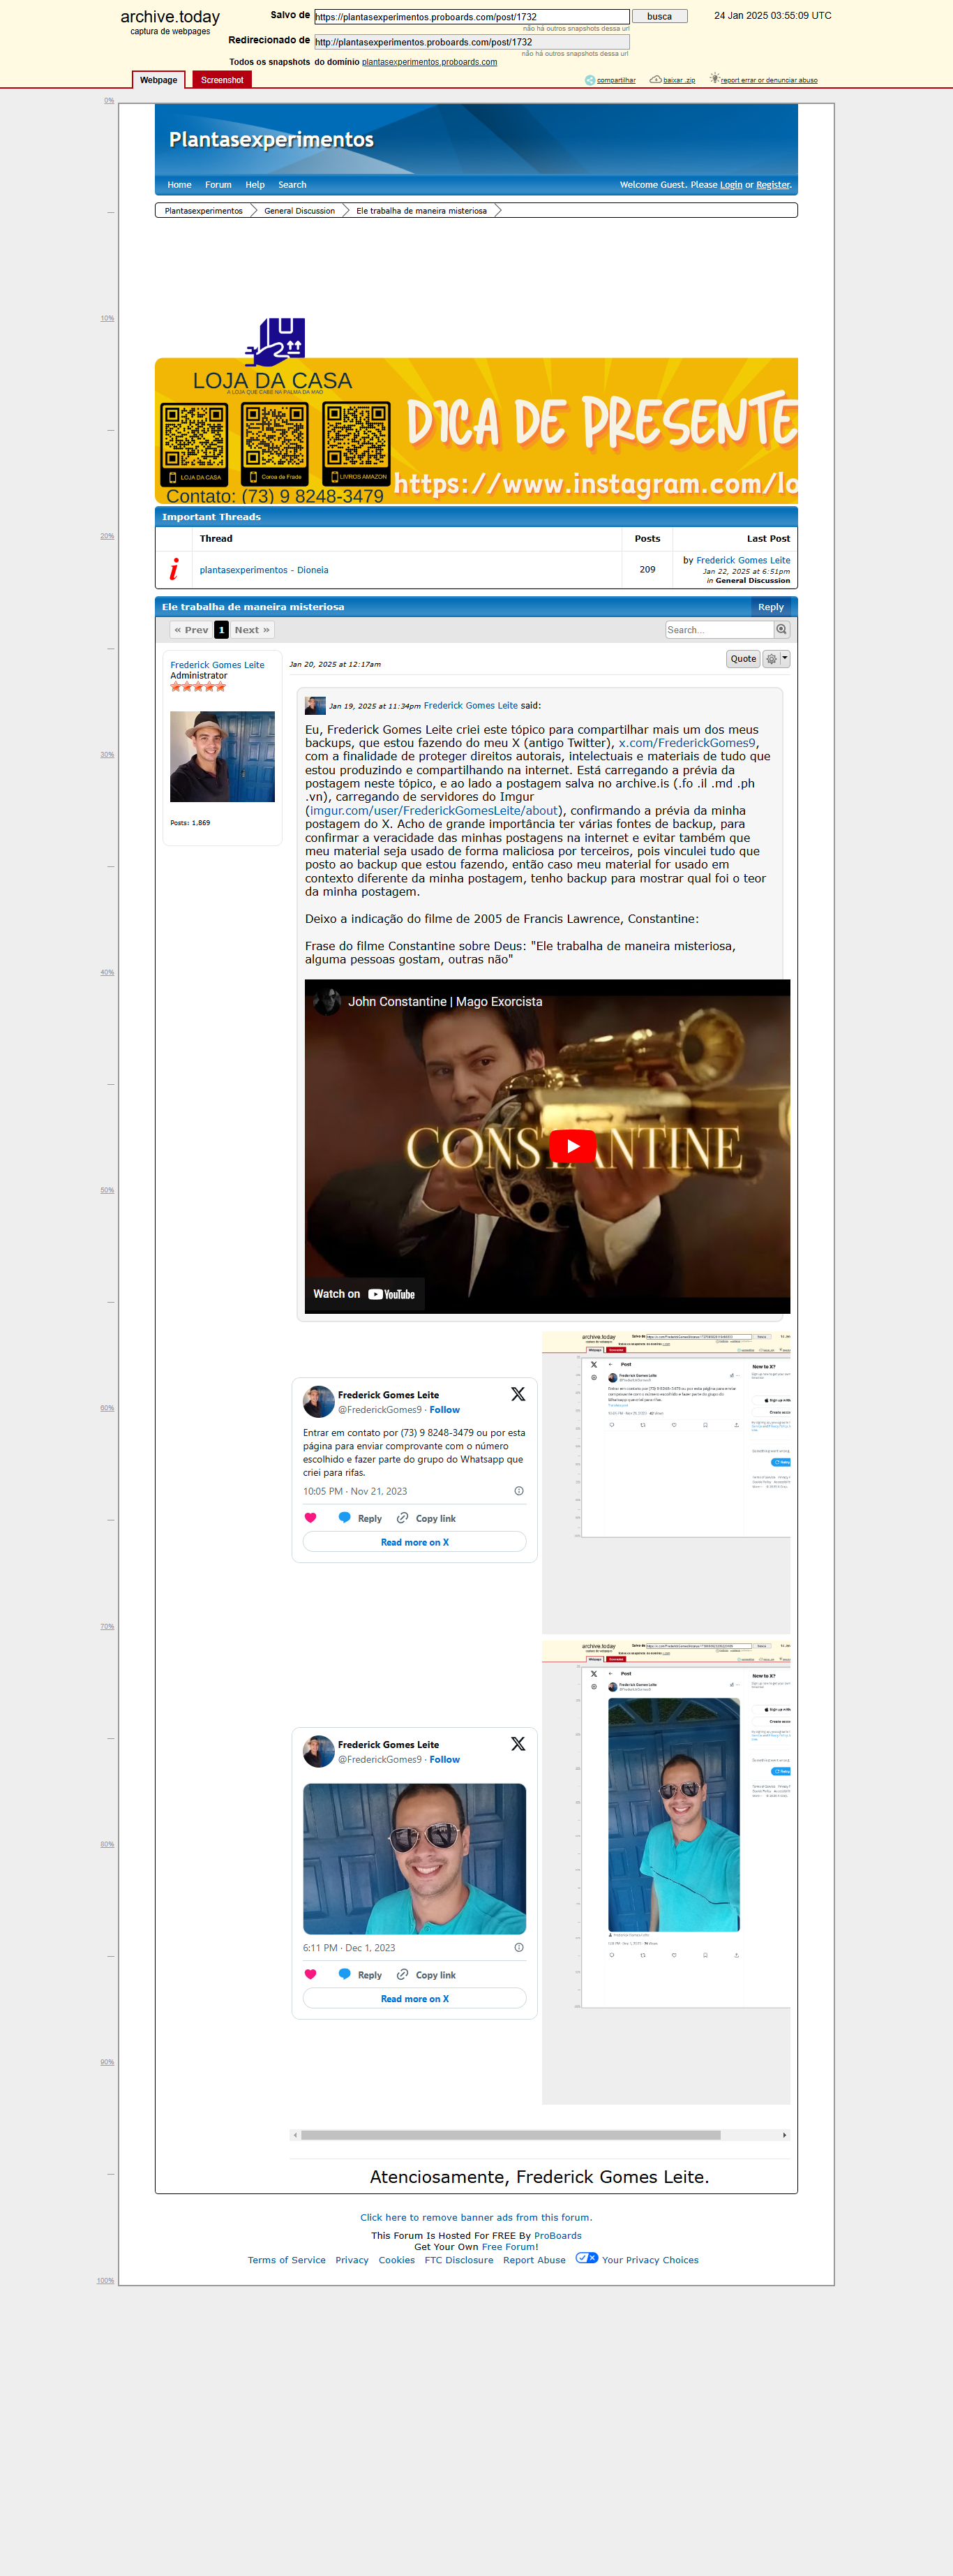The image size is (953, 2576).
Task: Click report error ou denunciar abuso
Action: click(763, 80)
